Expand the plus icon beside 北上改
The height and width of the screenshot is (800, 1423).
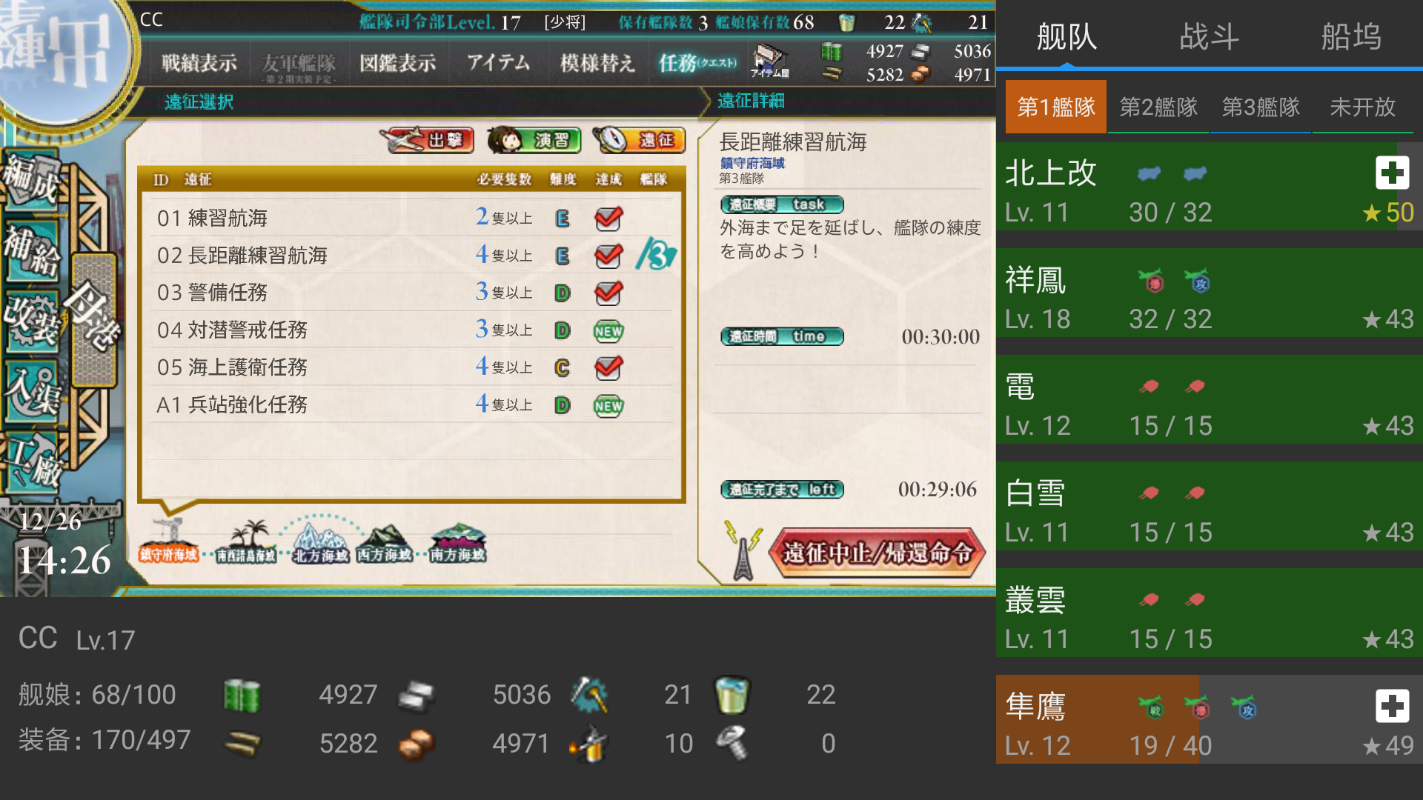pos(1392,173)
